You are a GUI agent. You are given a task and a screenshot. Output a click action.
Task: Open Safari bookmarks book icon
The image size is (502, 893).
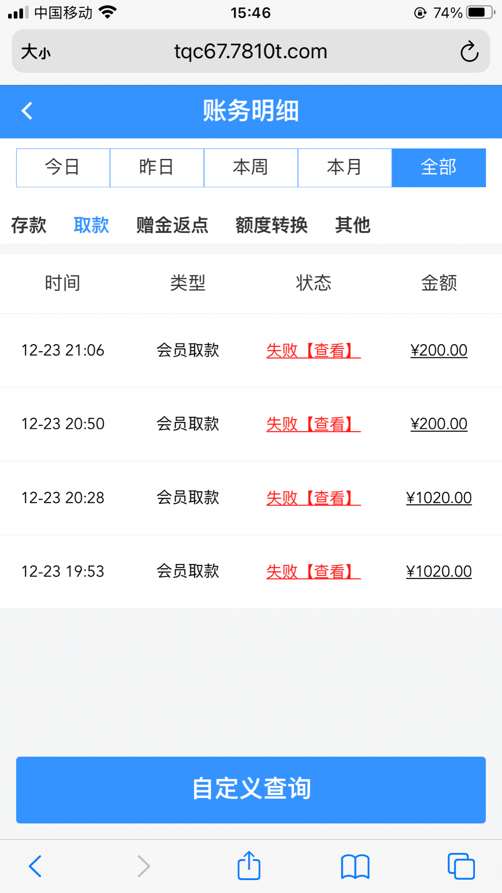pos(355,866)
